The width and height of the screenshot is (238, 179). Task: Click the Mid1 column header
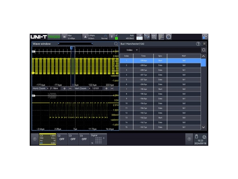point(184,56)
